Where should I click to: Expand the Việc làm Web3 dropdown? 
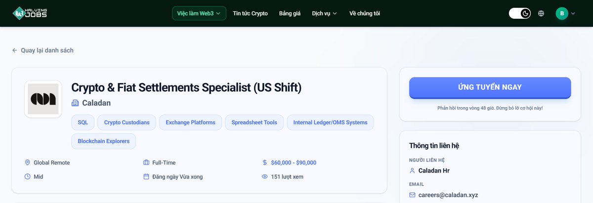click(x=199, y=13)
